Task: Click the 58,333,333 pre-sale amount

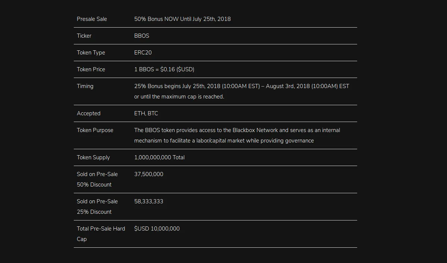Action: pyautogui.click(x=148, y=201)
